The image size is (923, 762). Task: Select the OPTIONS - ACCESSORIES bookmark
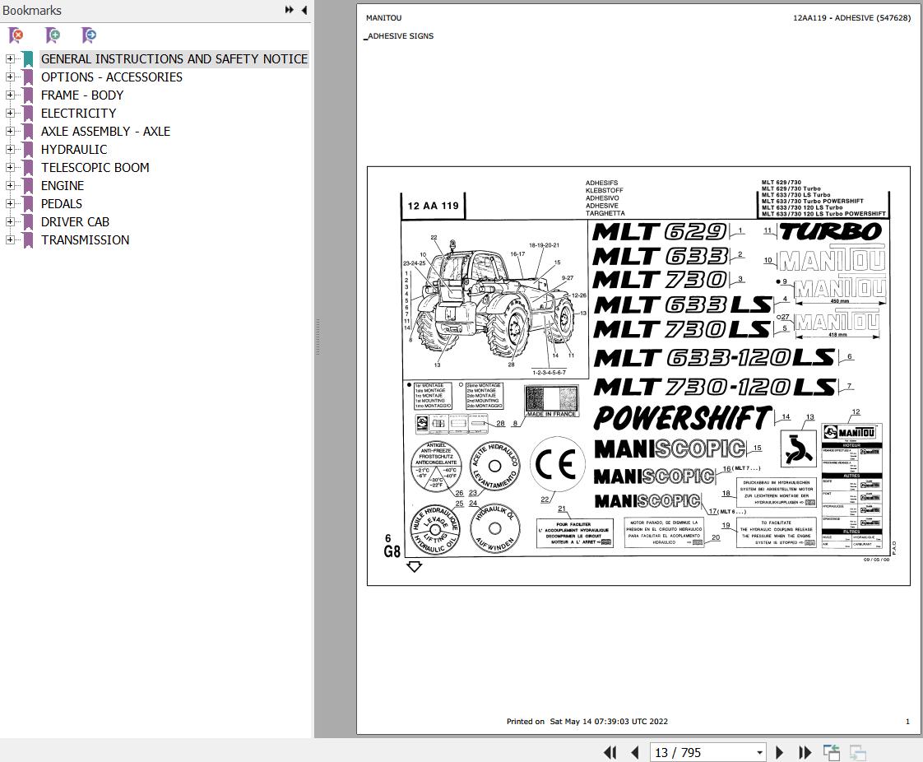tap(111, 77)
